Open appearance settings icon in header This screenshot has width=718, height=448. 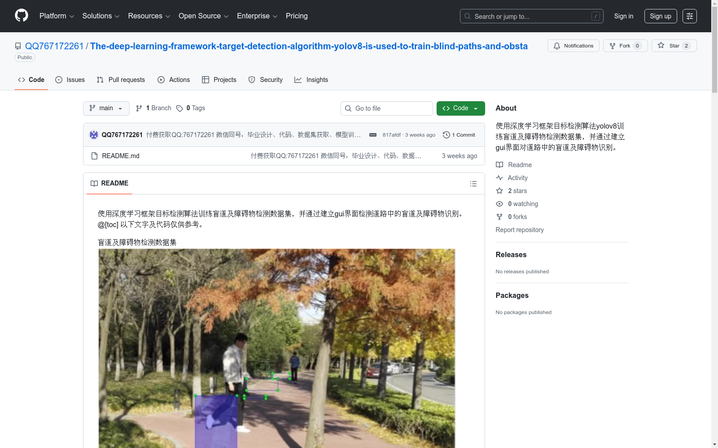coord(690,16)
